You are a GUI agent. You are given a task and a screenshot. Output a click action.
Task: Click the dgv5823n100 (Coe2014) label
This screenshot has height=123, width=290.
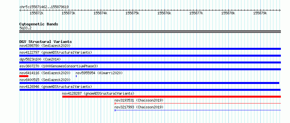tap(40, 59)
